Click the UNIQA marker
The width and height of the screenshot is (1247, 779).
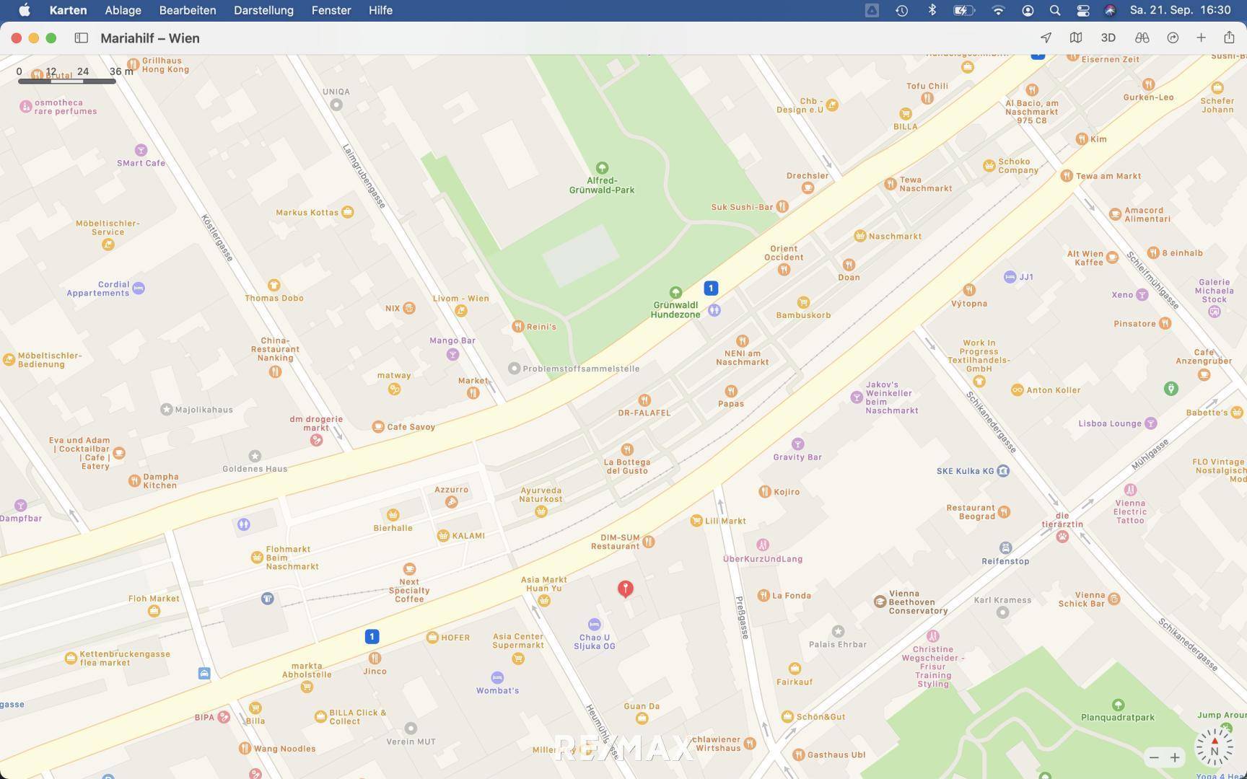pyautogui.click(x=336, y=105)
